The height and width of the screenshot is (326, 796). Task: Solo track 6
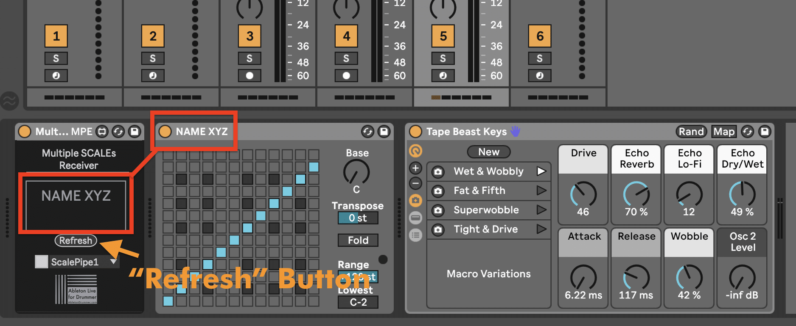540,58
